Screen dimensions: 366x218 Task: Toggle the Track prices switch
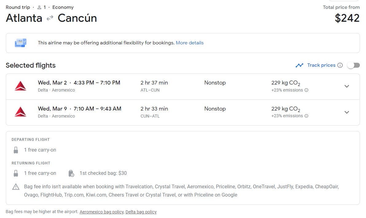(353, 65)
